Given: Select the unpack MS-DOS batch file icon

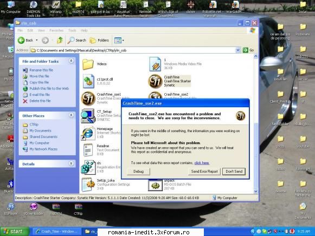Looking at the screenshot, I should coord(155,185).
